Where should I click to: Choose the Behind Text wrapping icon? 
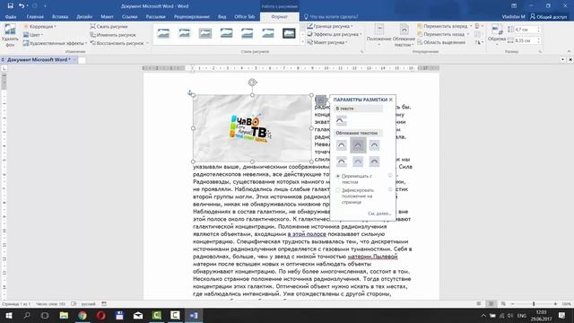coord(358,161)
